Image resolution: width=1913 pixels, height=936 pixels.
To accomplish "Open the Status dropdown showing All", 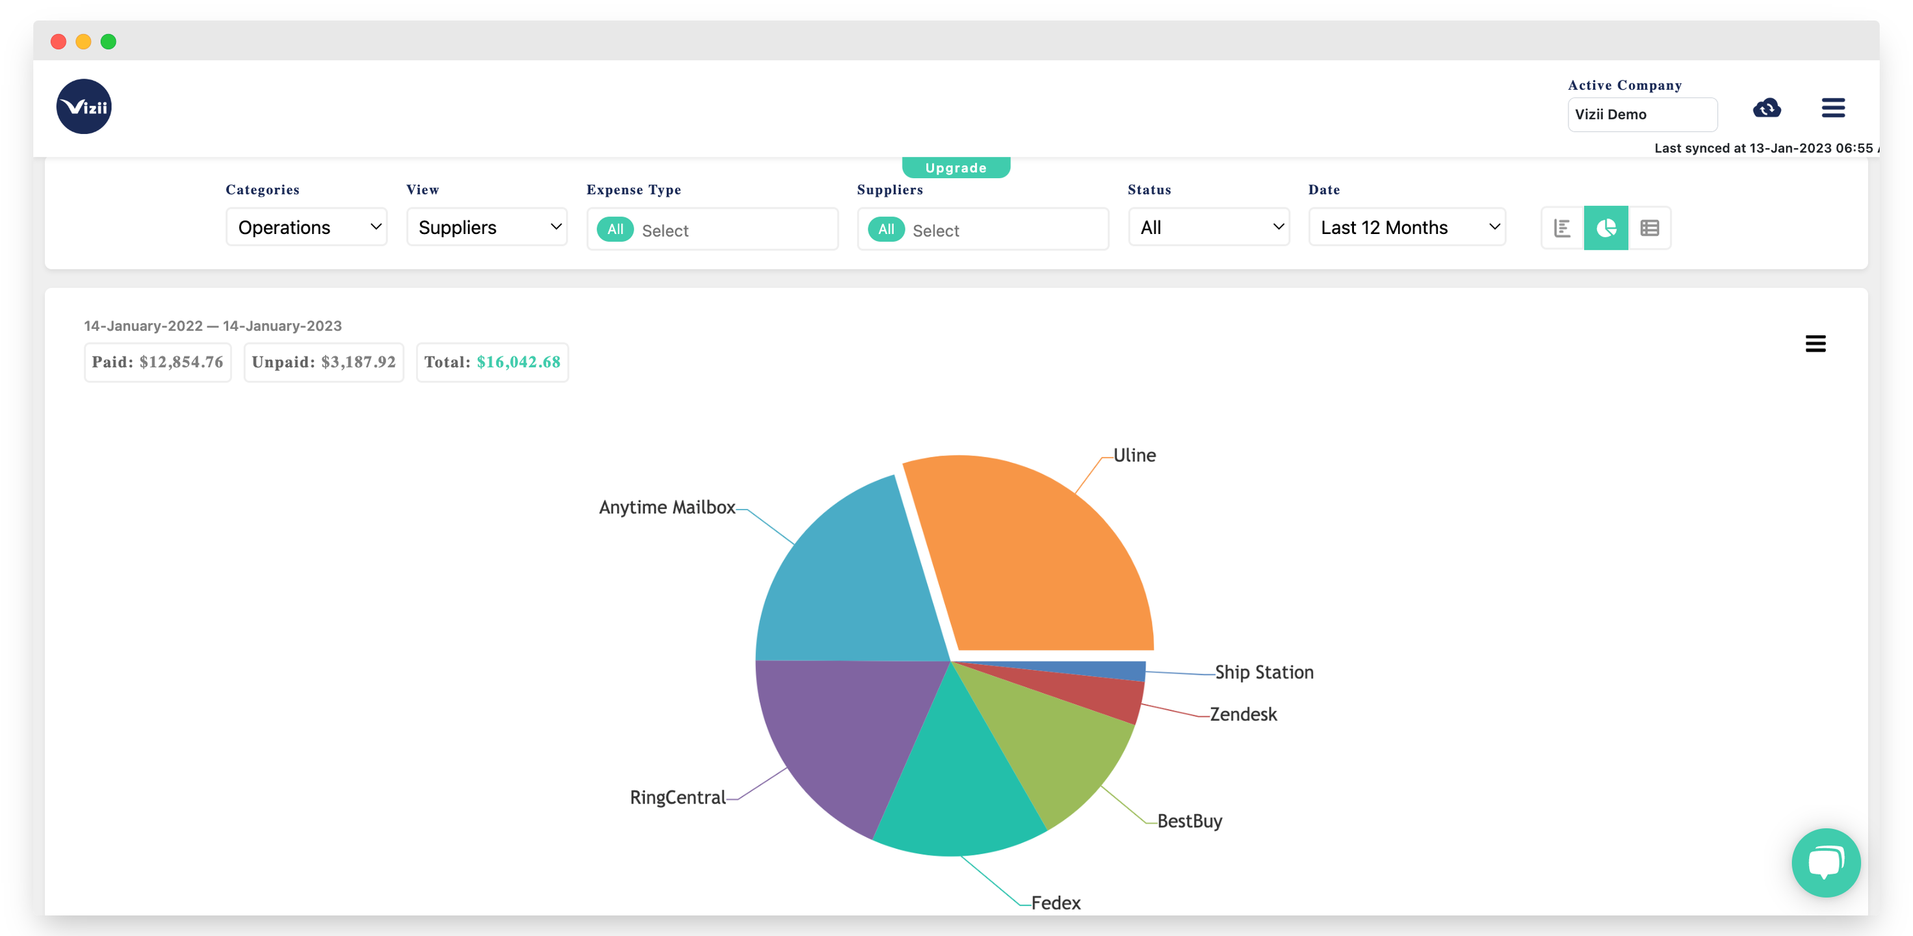I will (1208, 227).
